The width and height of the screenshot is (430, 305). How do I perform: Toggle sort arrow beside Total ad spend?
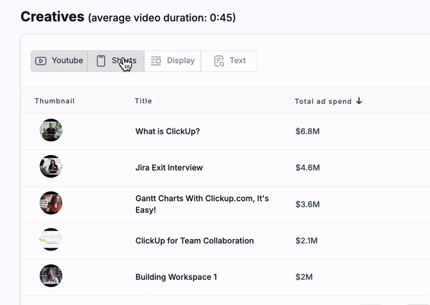359,100
